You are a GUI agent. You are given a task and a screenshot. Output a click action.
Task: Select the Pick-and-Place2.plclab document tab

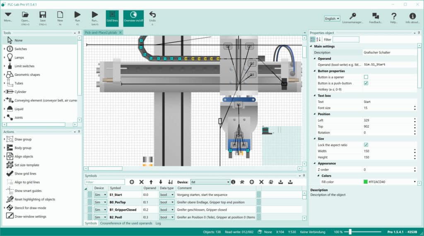pos(101,32)
